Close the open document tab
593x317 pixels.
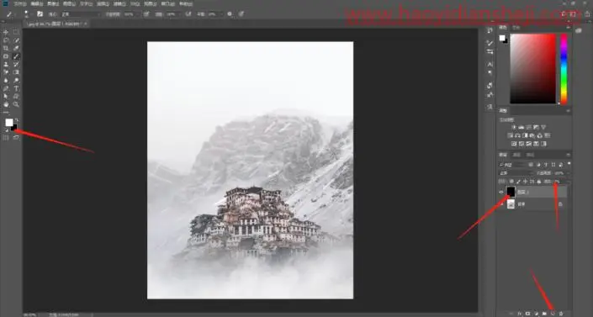coord(86,24)
